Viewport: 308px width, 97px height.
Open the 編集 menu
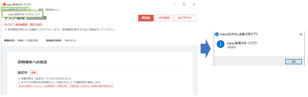pos(41,10)
